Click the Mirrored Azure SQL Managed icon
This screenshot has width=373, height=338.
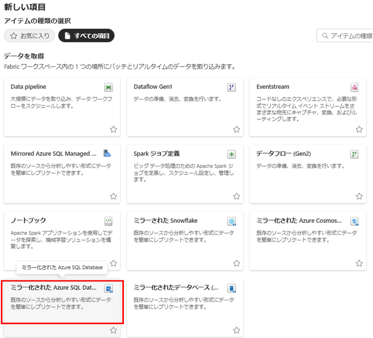107,153
